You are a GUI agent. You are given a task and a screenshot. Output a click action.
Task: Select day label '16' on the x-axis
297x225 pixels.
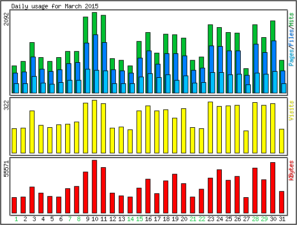click(148, 219)
